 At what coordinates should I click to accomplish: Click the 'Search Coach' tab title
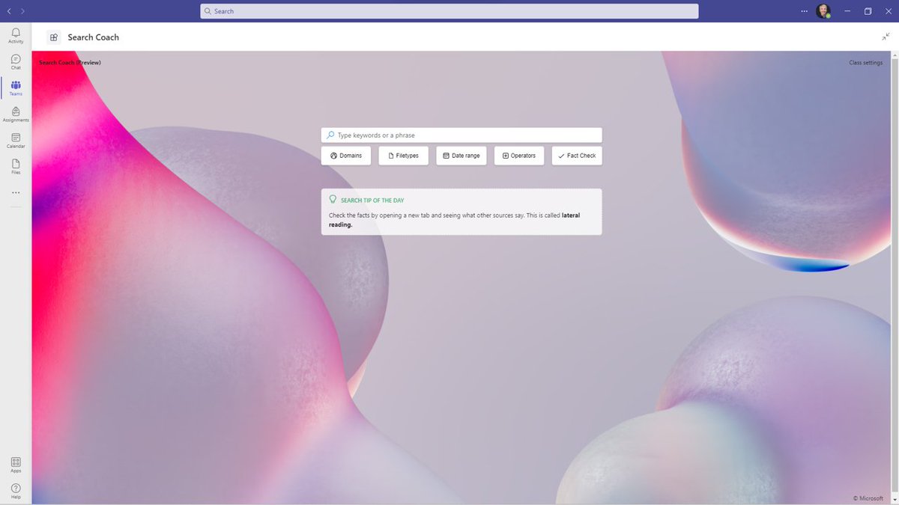[x=93, y=37]
